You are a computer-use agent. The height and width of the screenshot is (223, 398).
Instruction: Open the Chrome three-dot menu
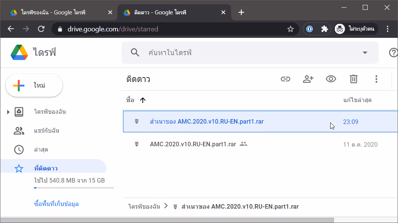(x=387, y=29)
